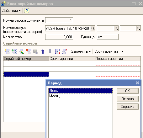Image resolution: width=143 pixels, height=138 pixels.
Task: Click the empty series field
Action: [x=128, y=29]
